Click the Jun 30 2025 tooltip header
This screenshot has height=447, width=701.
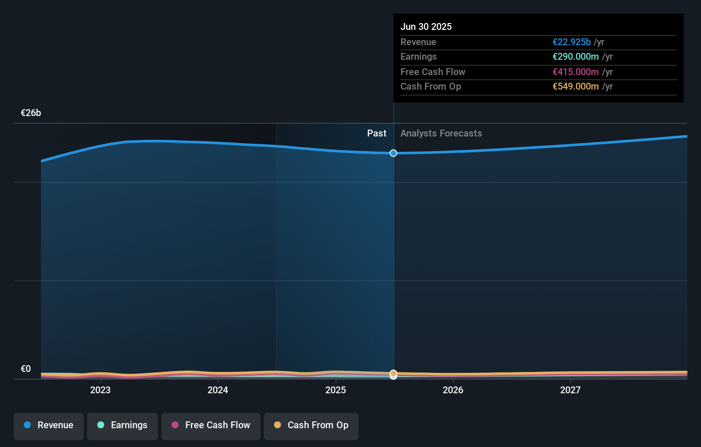426,26
